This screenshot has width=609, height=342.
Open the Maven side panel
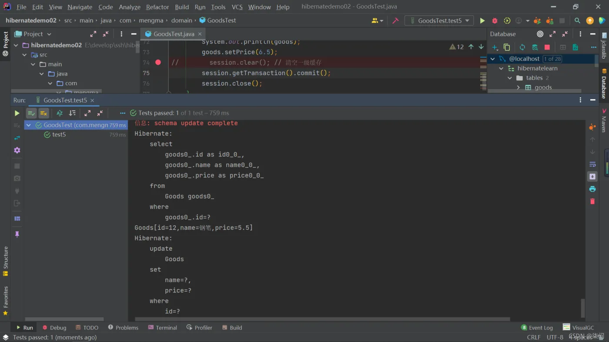click(604, 120)
